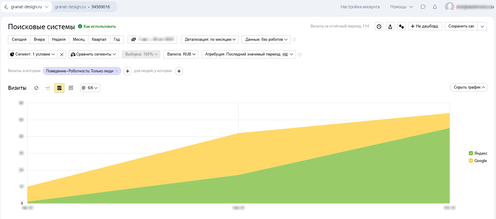Image resolution: width=496 pixels, height=219 pixels.
Task: Uncheck the Яндекс legend checkbox
Action: (x=471, y=153)
